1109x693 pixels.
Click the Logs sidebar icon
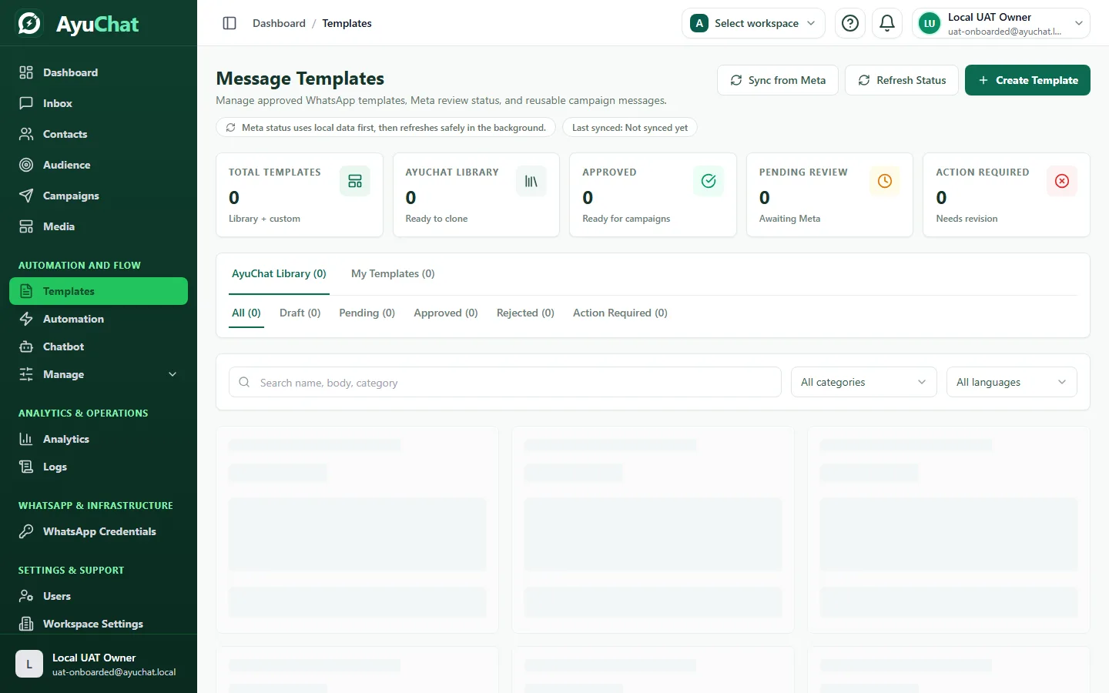tap(26, 467)
